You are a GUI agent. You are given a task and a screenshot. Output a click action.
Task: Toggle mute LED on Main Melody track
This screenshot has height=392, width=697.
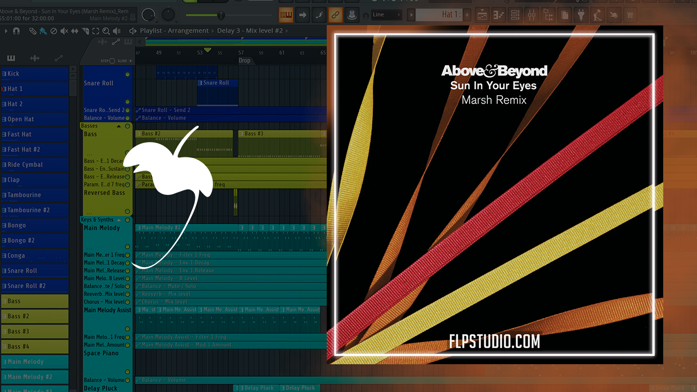coord(128,247)
